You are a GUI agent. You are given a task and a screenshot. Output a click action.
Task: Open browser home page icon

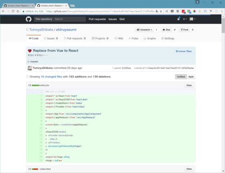click(x=18, y=11)
